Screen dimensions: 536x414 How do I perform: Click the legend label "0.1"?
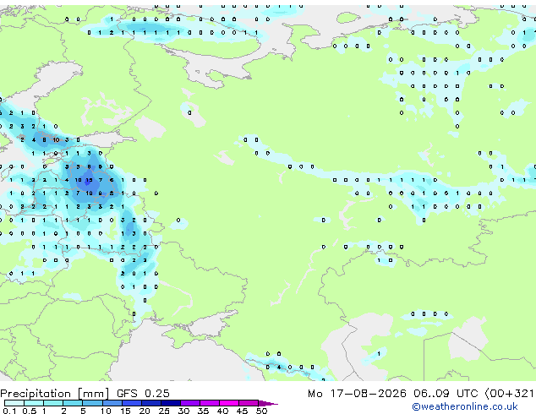coord(9,411)
